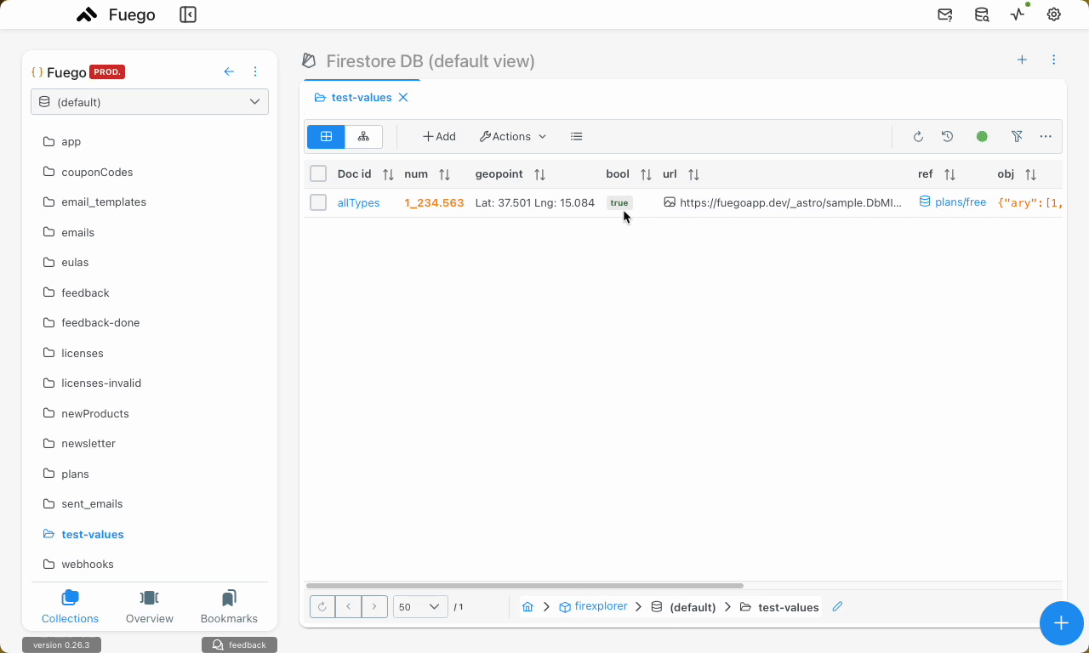Click the fuegoapp.dev url cell
The height and width of the screenshot is (653, 1089).
point(783,203)
